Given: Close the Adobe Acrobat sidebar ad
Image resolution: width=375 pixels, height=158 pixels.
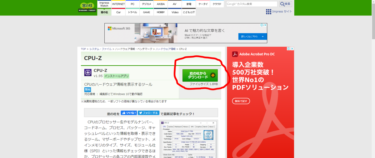Looking at the screenshot, I should (292, 49).
